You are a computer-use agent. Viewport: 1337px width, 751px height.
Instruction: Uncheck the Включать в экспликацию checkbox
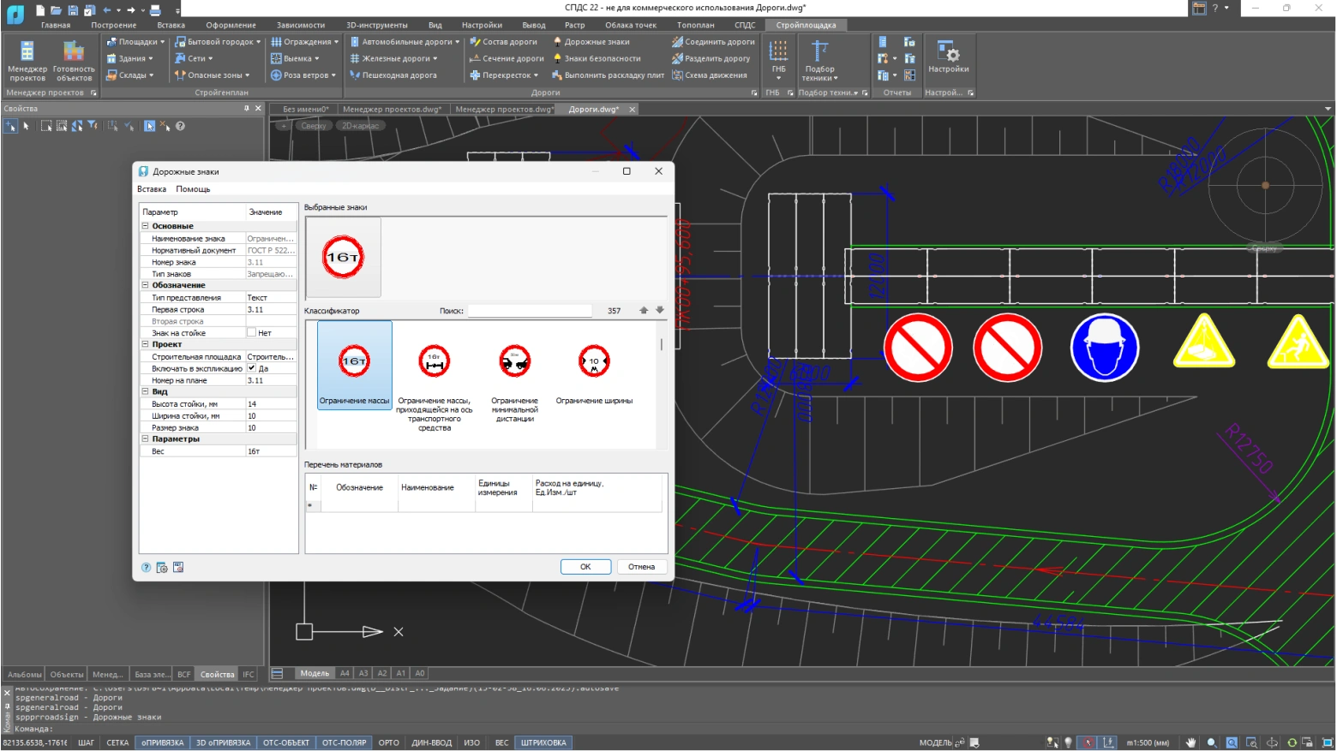tap(252, 368)
